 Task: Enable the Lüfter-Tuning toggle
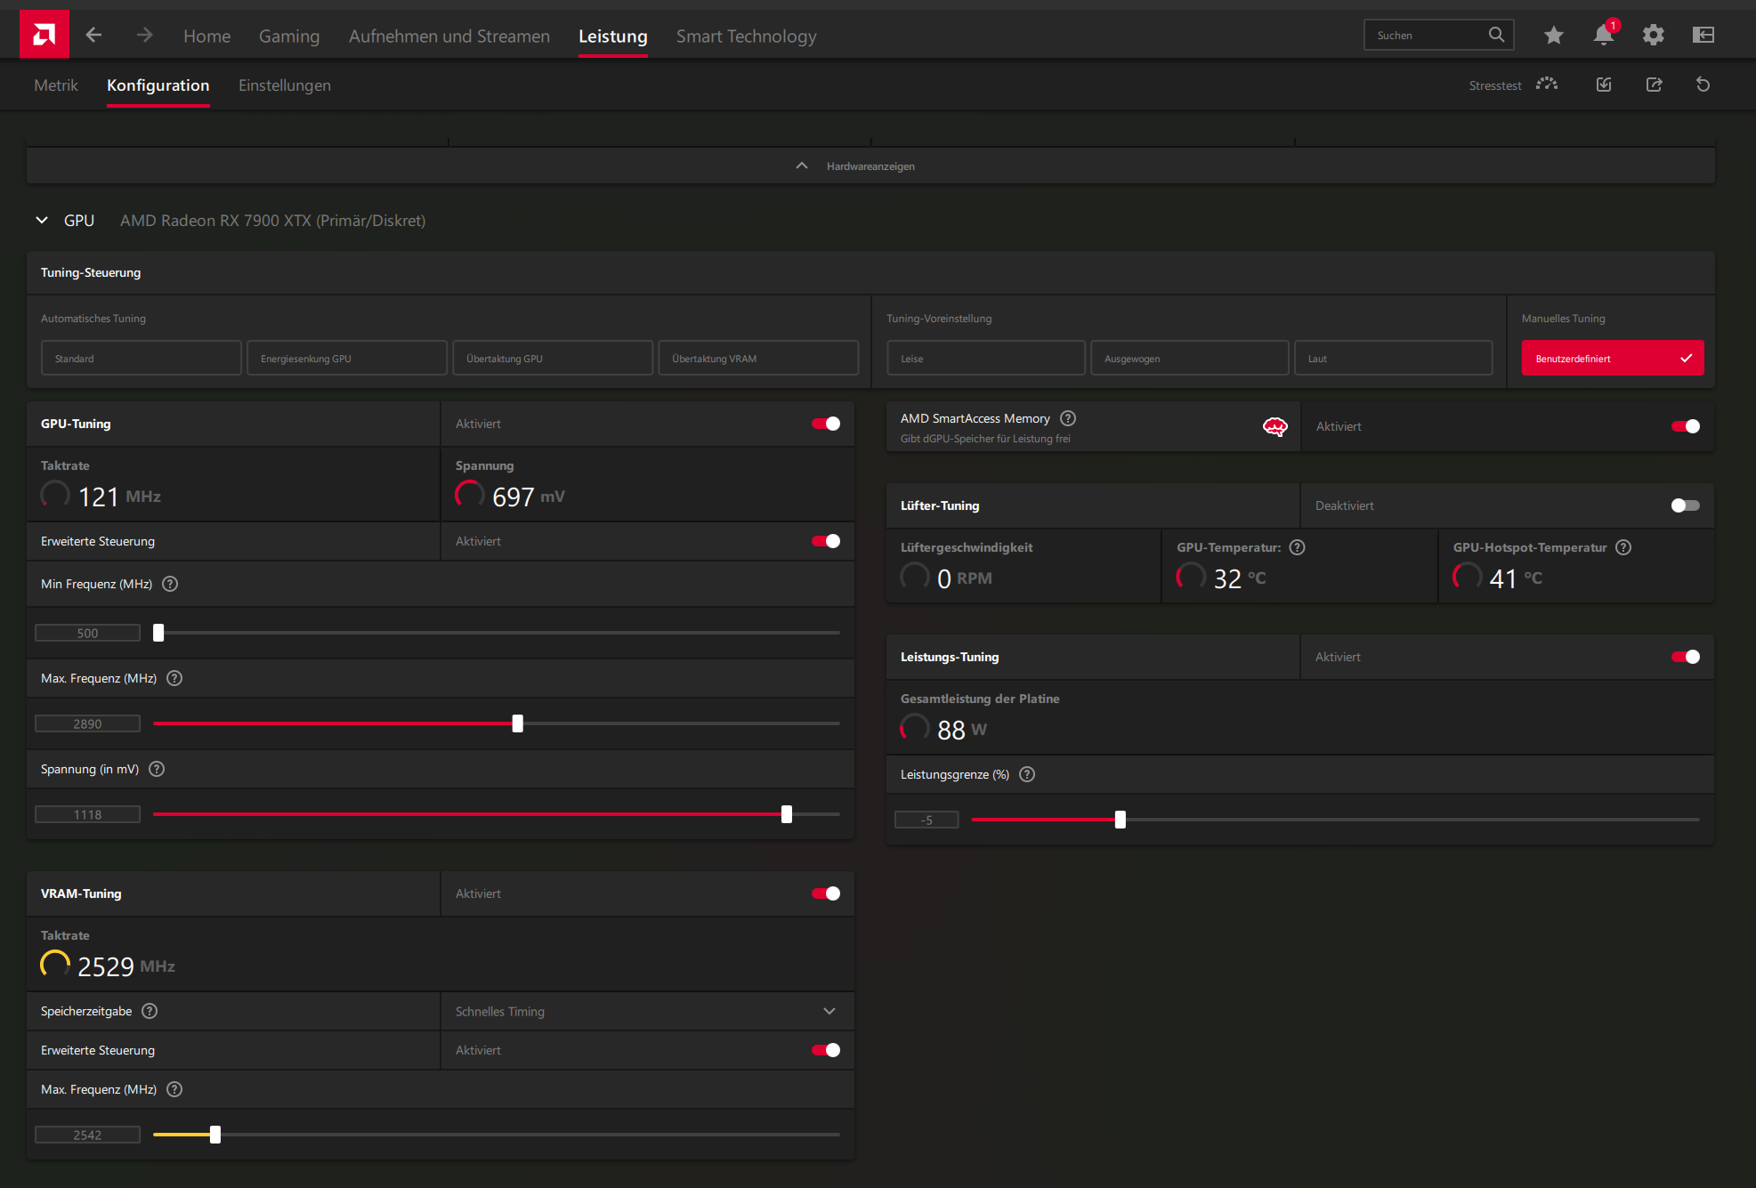tap(1685, 505)
